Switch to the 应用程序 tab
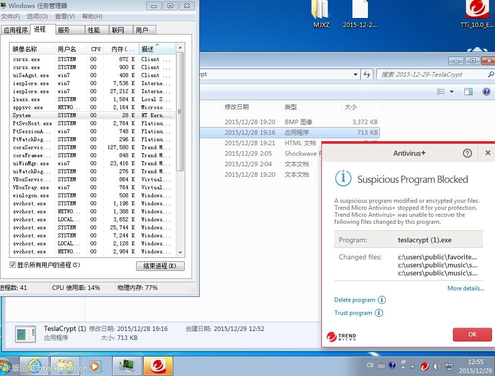The height and width of the screenshot is (376, 495). click(x=16, y=30)
